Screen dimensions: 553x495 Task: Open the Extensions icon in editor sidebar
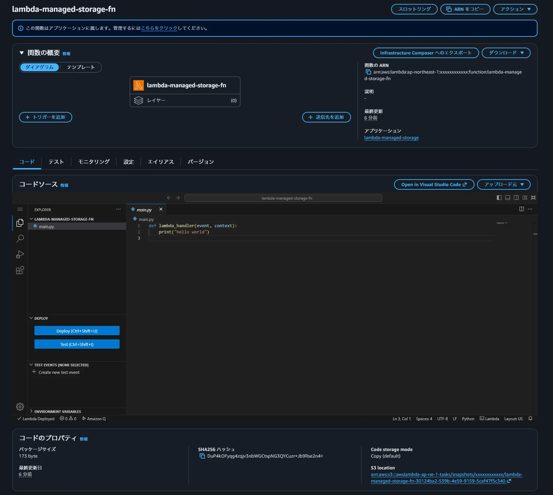coord(20,270)
